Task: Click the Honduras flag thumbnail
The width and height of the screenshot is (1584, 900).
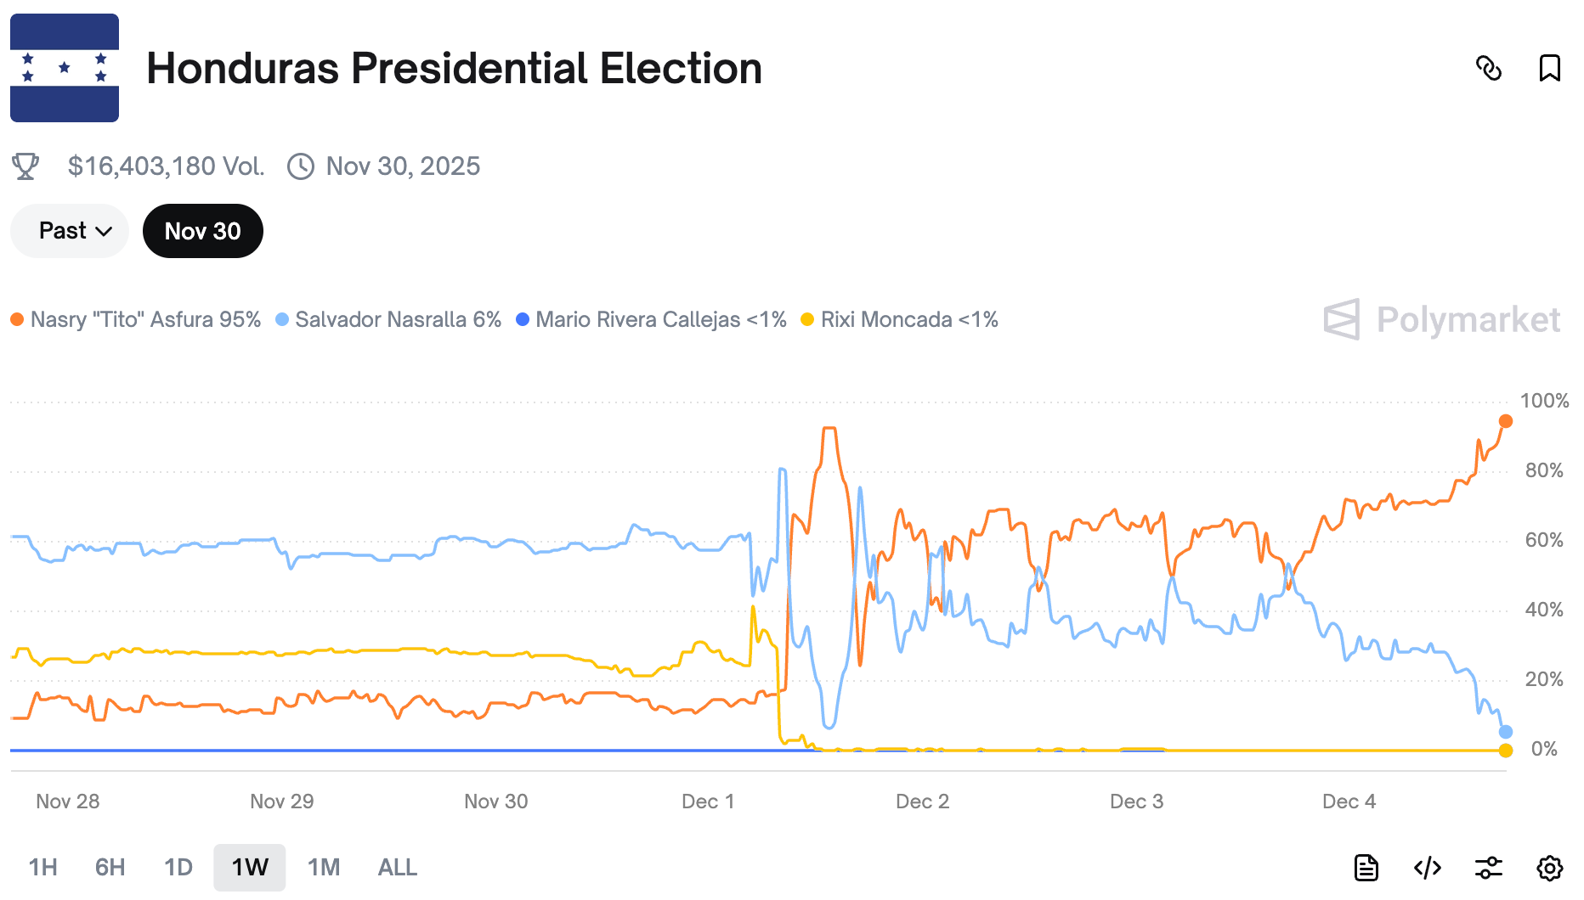Action: click(65, 68)
